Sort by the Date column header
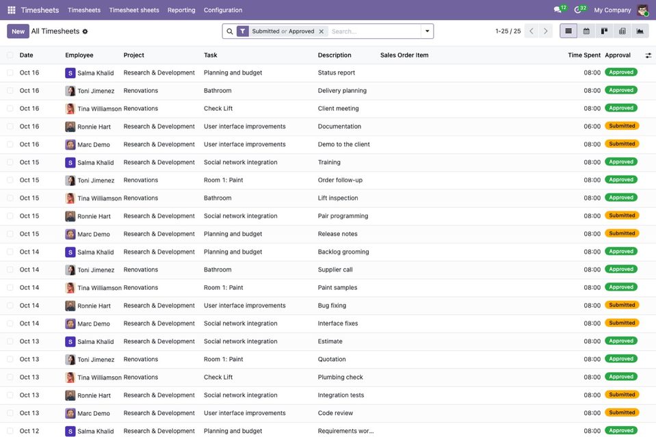 point(26,55)
